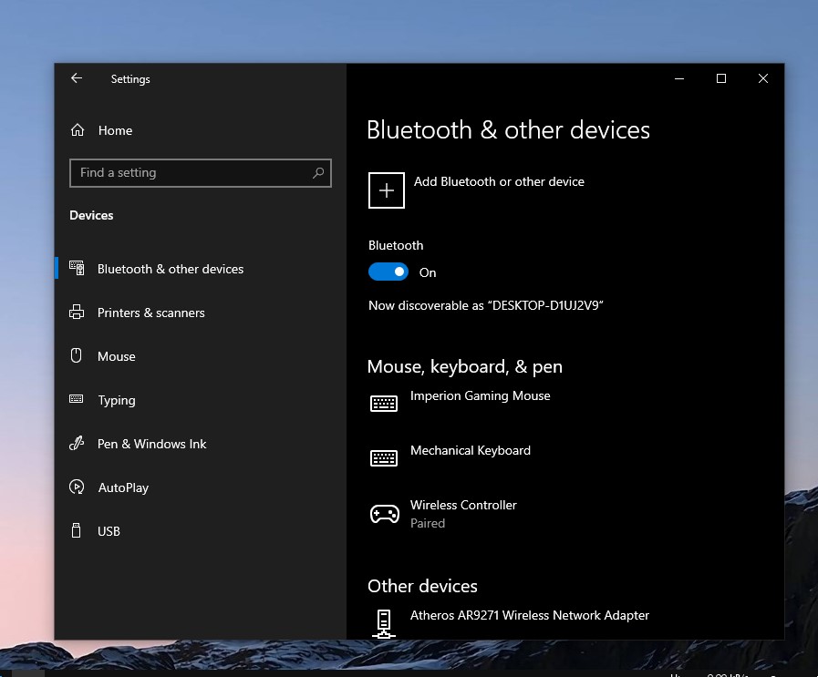The height and width of the screenshot is (677, 818).
Task: Click the USB icon in the sidebar
Action: pyautogui.click(x=78, y=531)
